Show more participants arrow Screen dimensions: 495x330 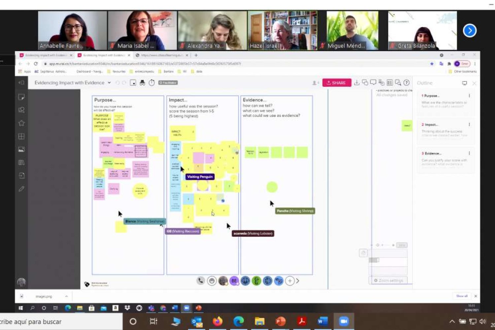click(298, 281)
